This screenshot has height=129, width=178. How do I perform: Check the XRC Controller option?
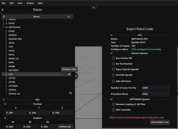(x=113, y=110)
